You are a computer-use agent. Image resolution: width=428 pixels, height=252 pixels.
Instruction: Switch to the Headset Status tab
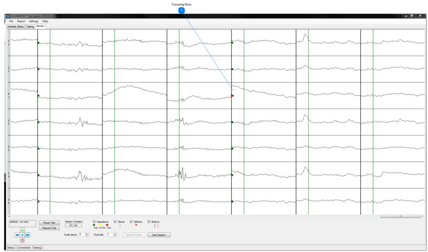[15, 26]
